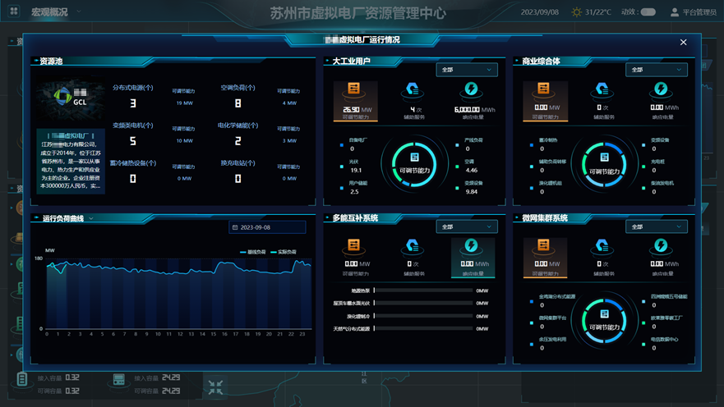724x407 pixels.
Task: Click the weather sun icon in header
Action: 577,12
